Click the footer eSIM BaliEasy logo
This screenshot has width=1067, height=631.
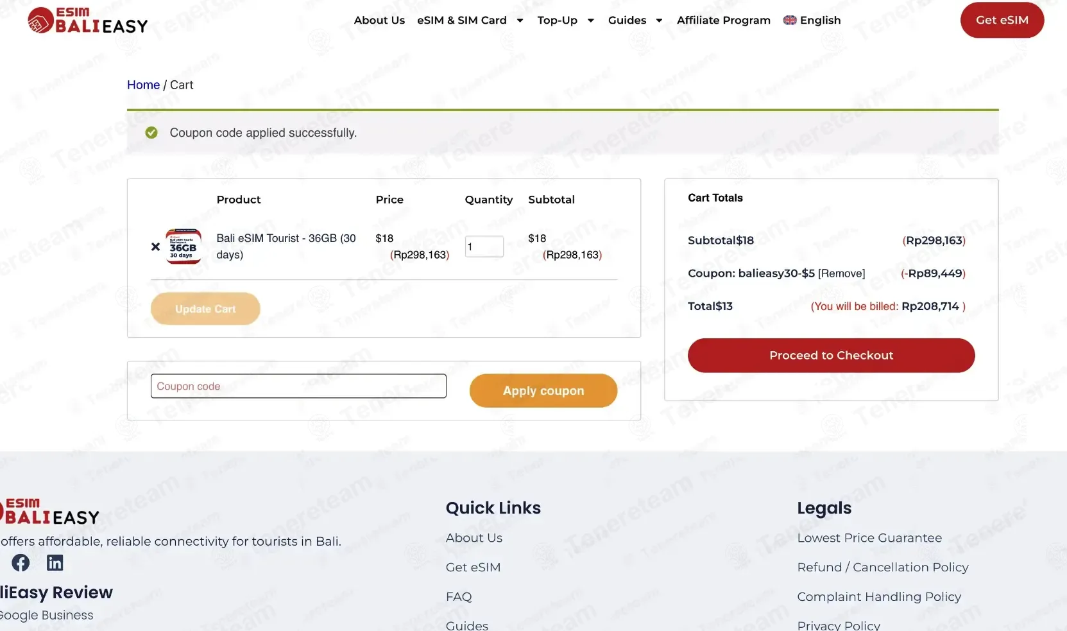(50, 511)
